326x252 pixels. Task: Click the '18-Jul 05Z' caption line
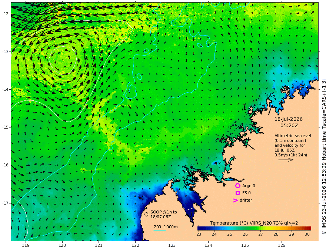tap(285, 150)
